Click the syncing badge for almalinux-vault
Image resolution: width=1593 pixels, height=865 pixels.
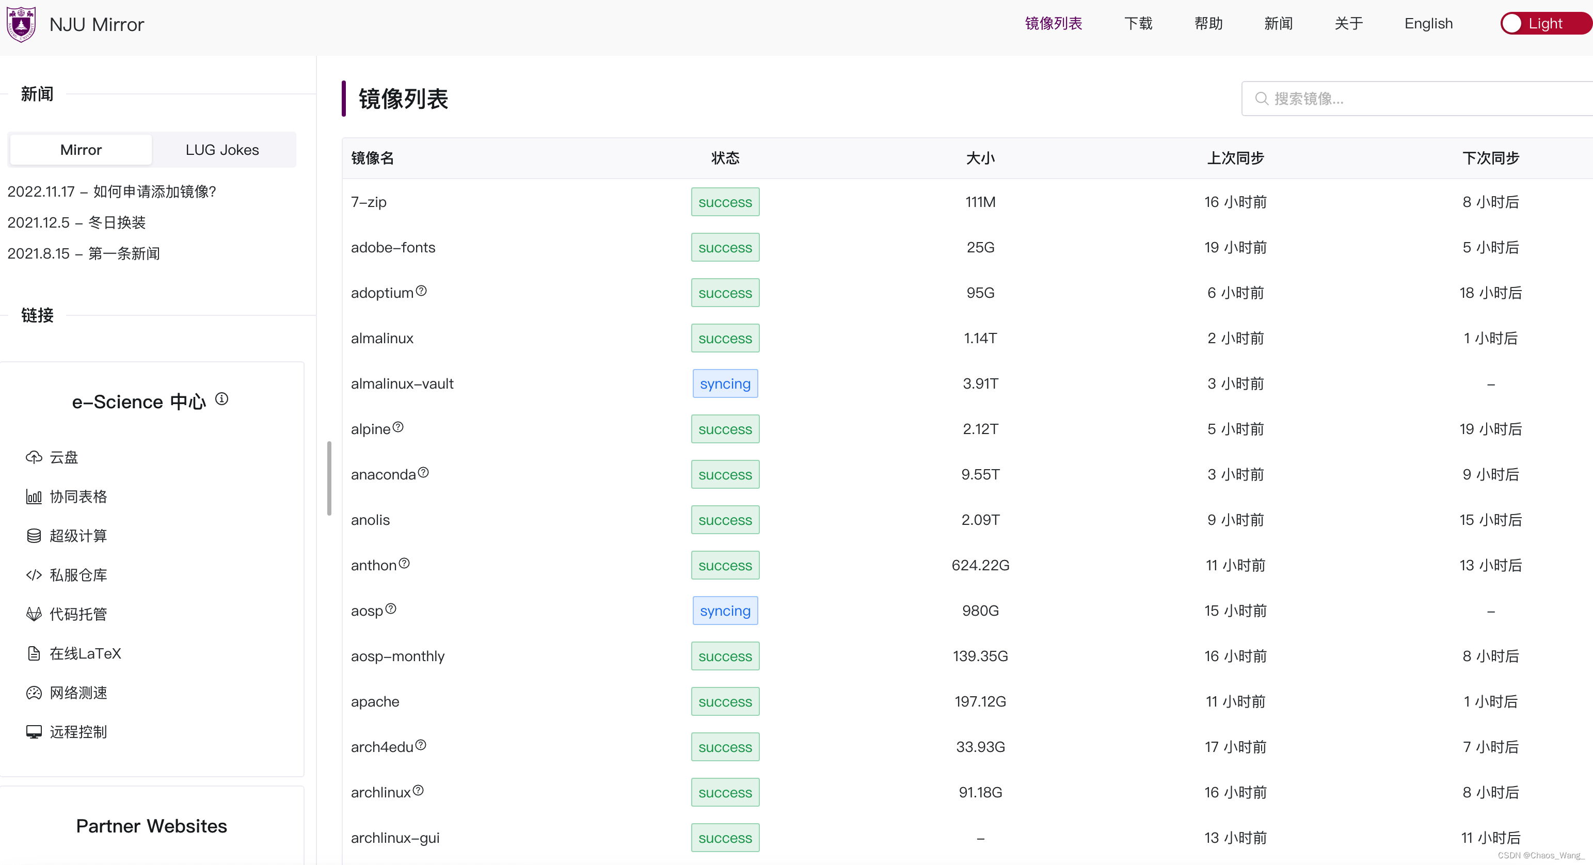pyautogui.click(x=725, y=383)
